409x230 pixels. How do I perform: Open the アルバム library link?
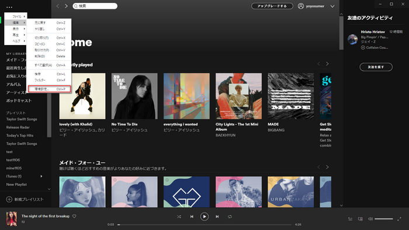[13, 85]
